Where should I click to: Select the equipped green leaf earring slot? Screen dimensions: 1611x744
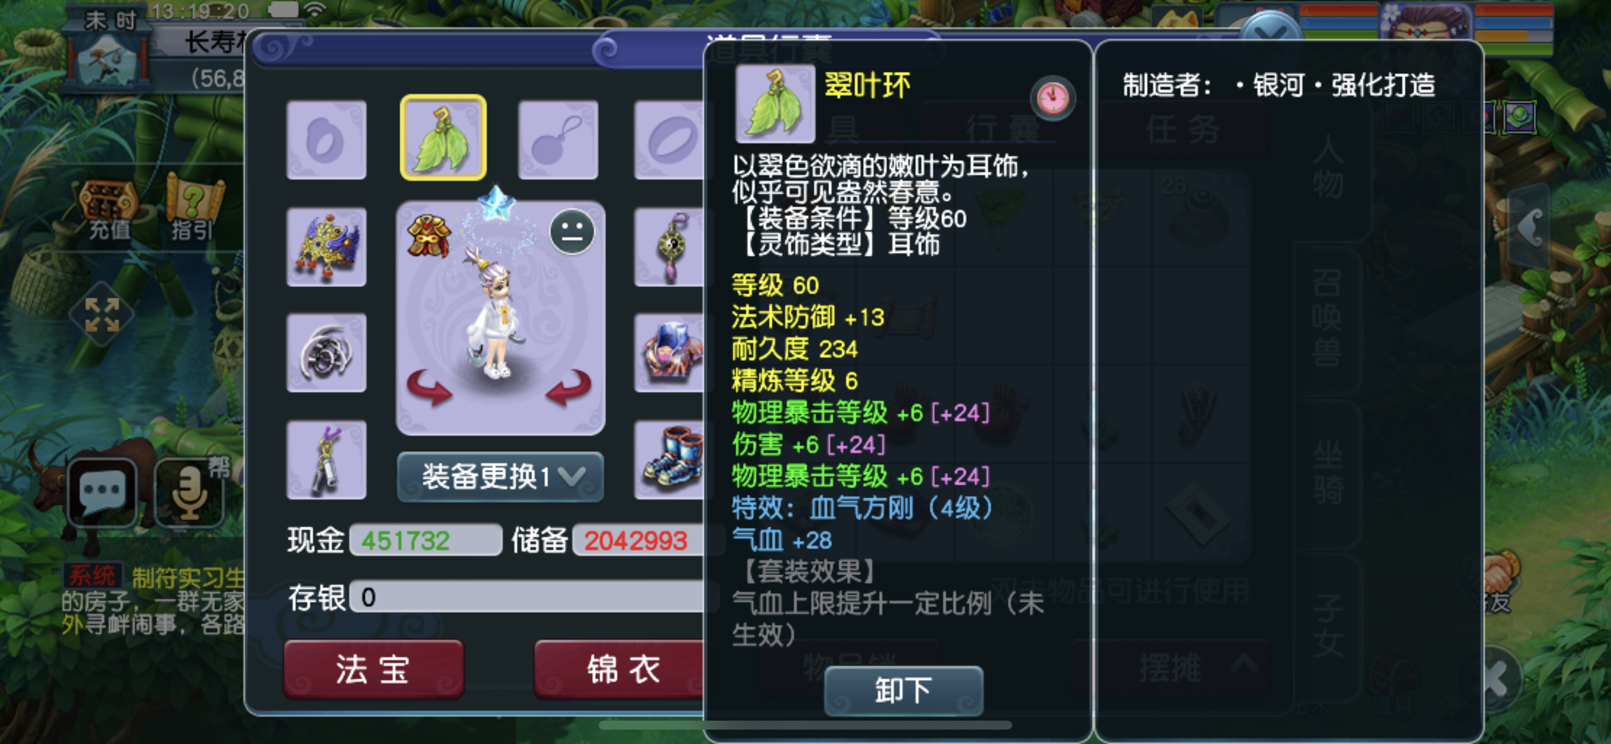444,138
